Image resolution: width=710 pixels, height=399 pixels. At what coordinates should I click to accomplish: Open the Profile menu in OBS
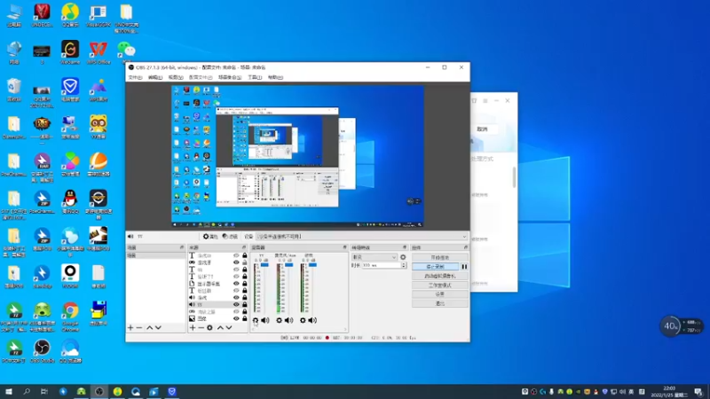[x=201, y=77]
